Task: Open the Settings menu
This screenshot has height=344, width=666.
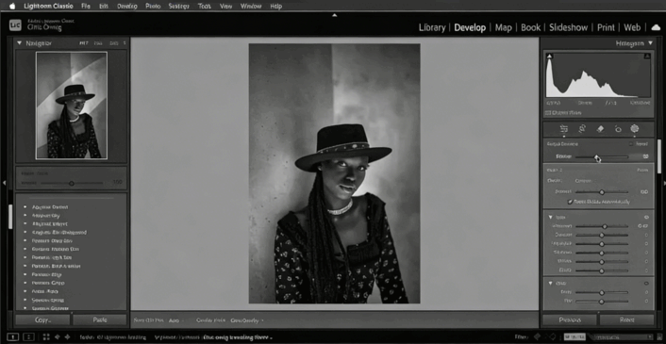Action: coord(179,7)
